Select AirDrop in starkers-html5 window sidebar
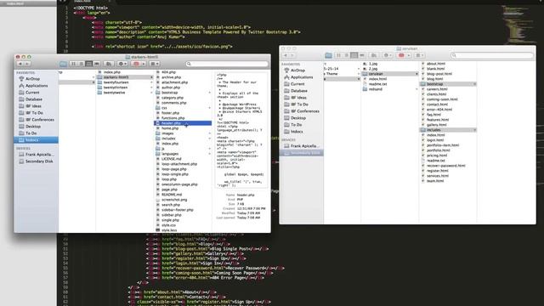 [32, 79]
